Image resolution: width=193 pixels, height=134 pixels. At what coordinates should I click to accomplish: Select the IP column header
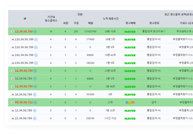[x=25, y=19]
